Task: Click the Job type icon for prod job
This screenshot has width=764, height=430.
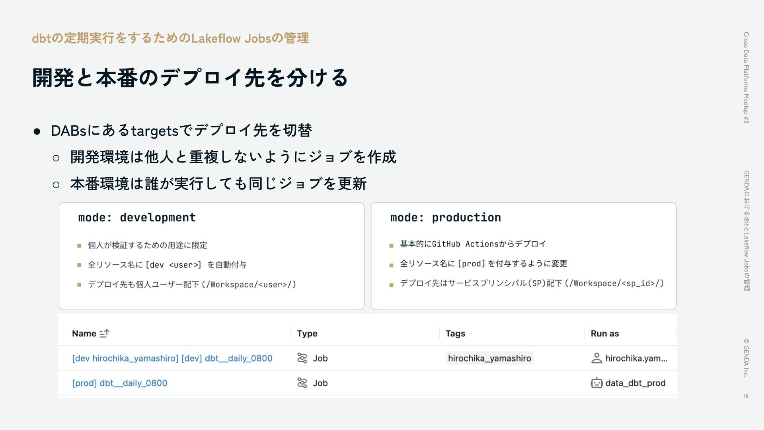Action: pos(302,383)
